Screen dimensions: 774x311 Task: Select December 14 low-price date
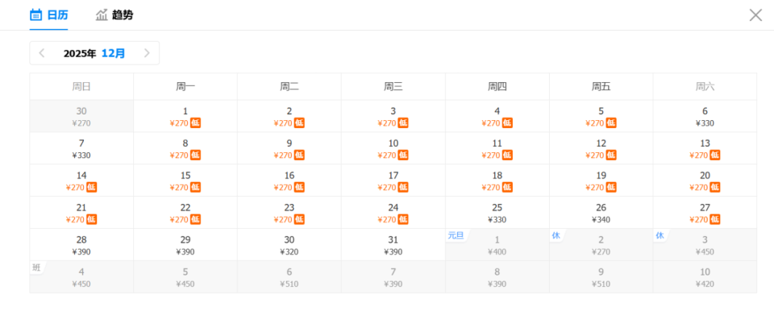click(x=81, y=180)
